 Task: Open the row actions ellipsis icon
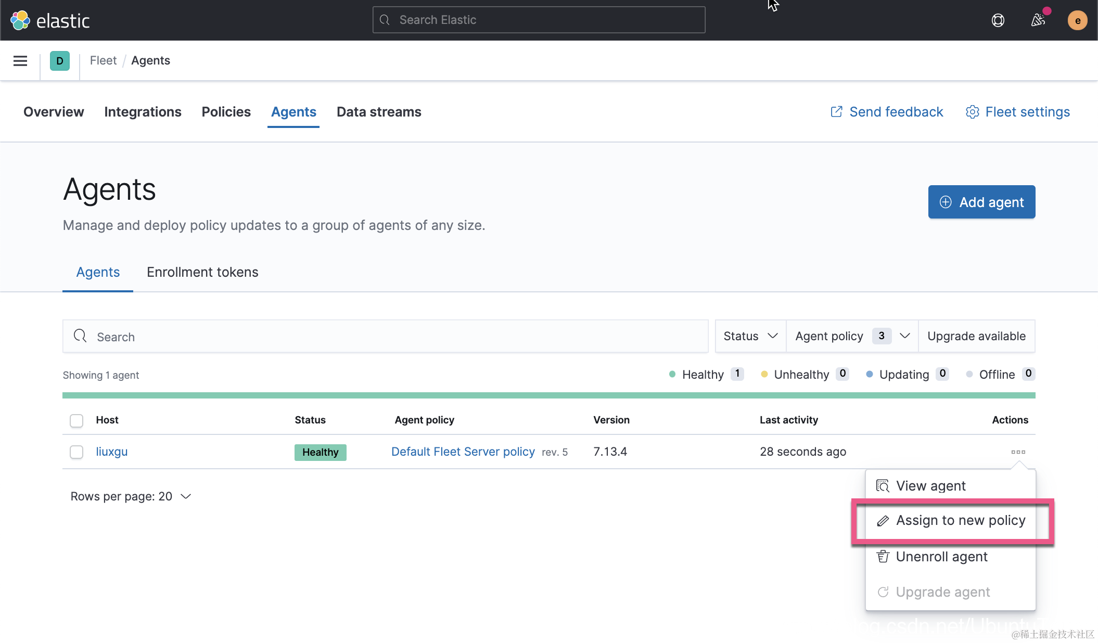pyautogui.click(x=1018, y=452)
